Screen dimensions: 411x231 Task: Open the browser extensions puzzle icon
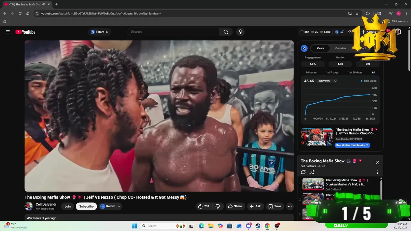[x=368, y=13]
